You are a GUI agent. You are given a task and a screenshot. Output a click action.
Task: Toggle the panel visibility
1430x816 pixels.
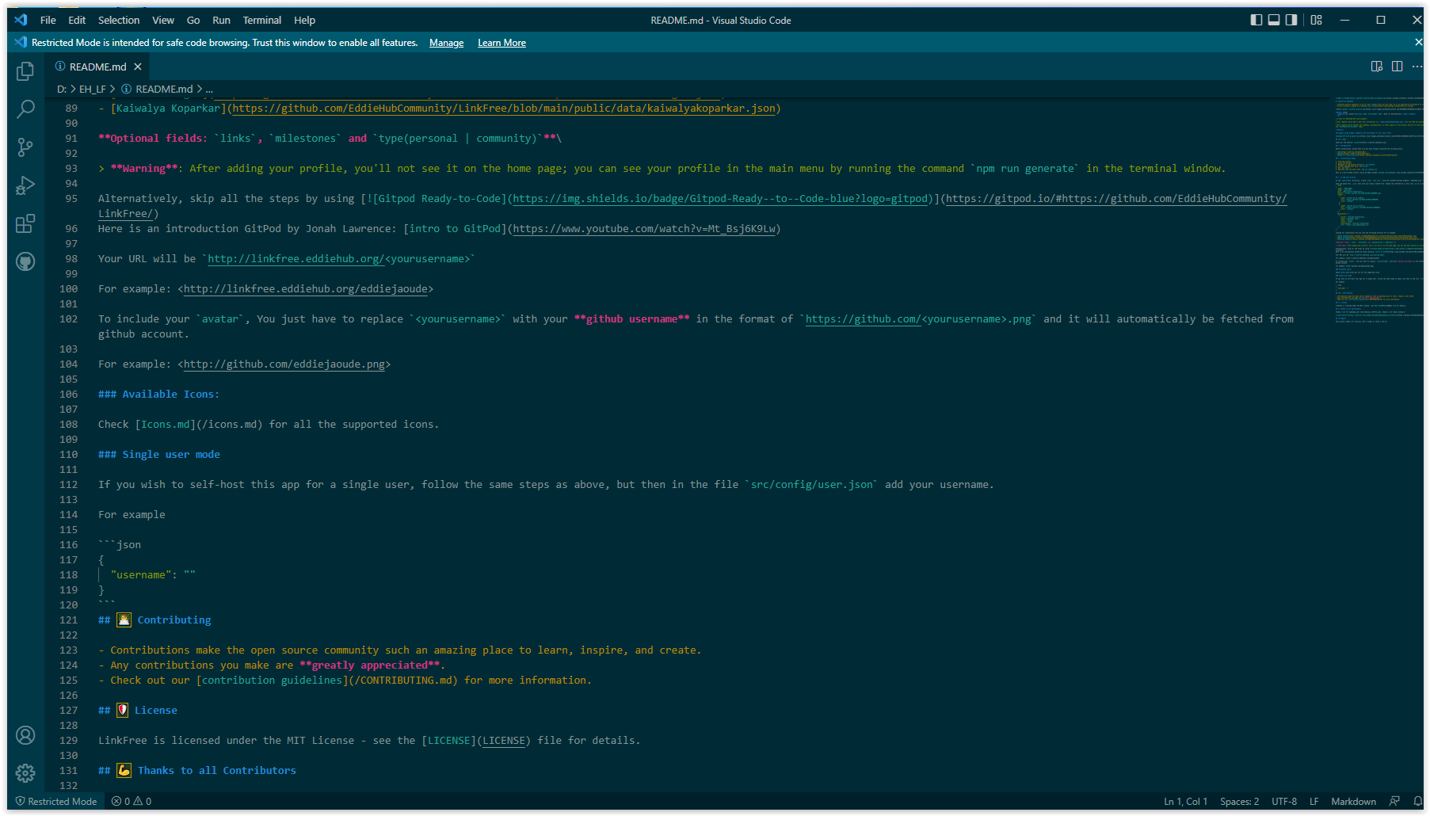click(1273, 20)
